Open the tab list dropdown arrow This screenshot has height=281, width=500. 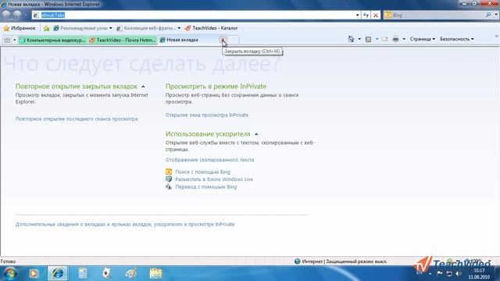tap(14, 40)
